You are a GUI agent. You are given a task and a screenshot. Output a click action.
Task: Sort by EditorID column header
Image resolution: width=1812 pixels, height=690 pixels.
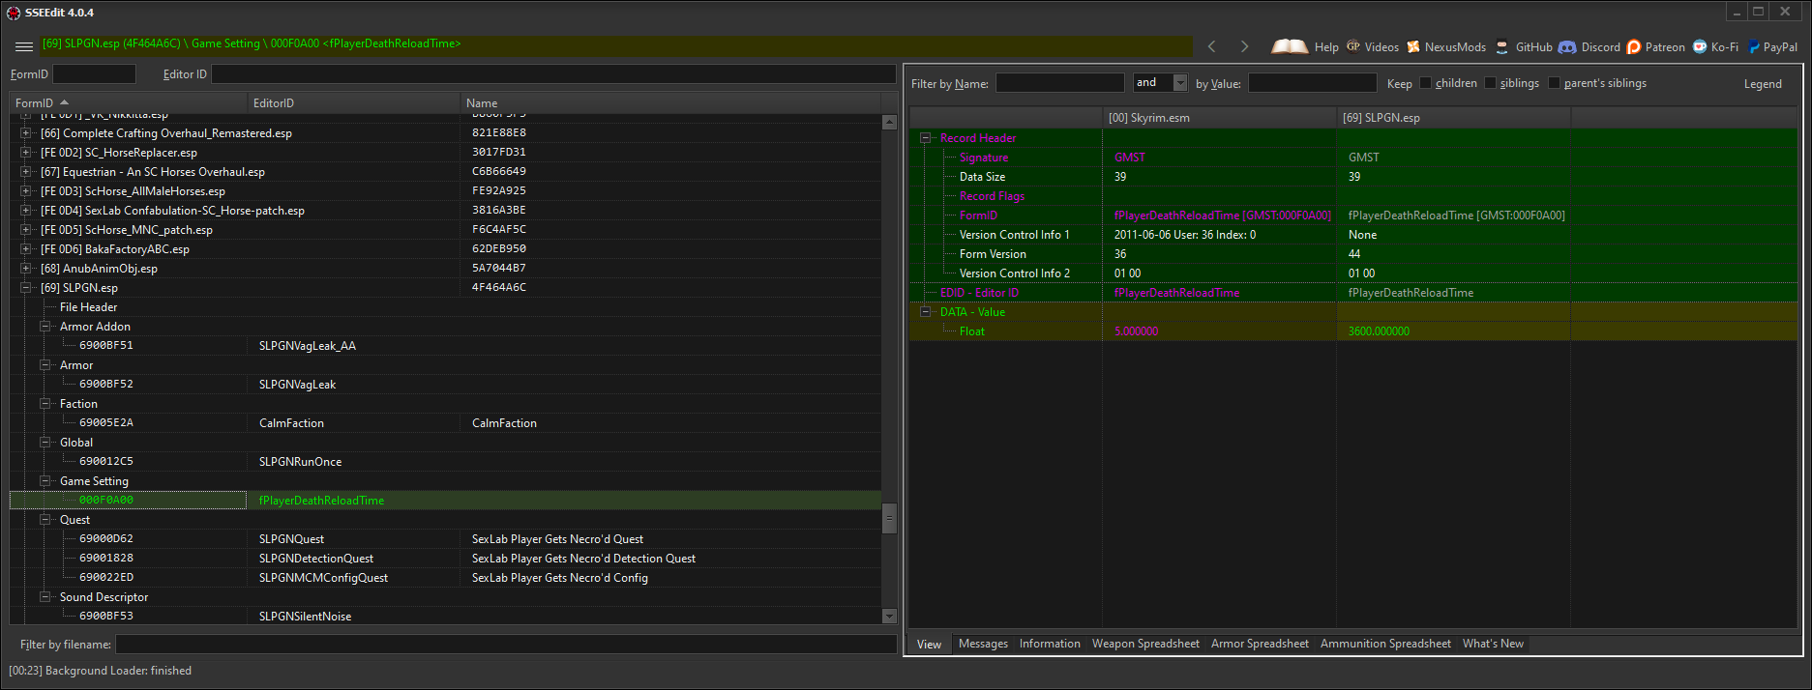click(353, 103)
